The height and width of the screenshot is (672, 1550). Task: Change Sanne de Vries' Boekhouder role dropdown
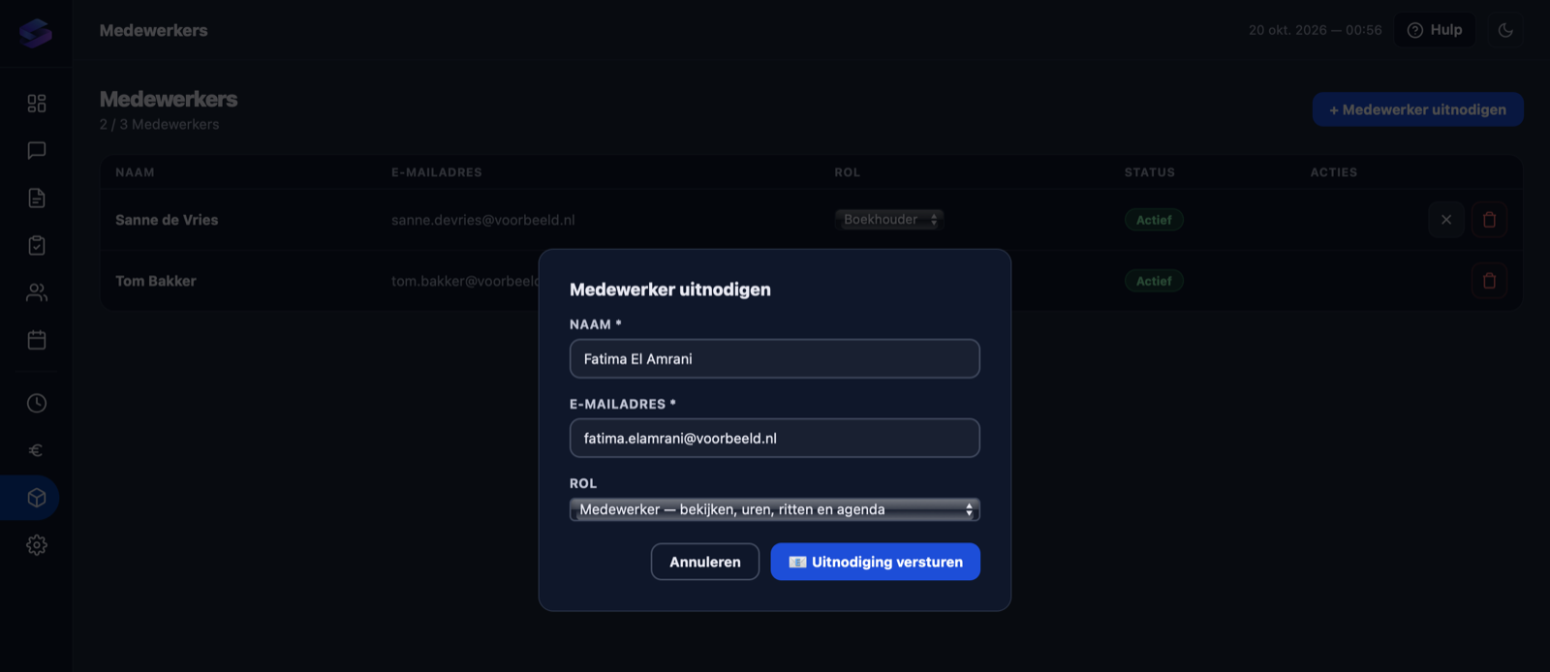tap(889, 220)
